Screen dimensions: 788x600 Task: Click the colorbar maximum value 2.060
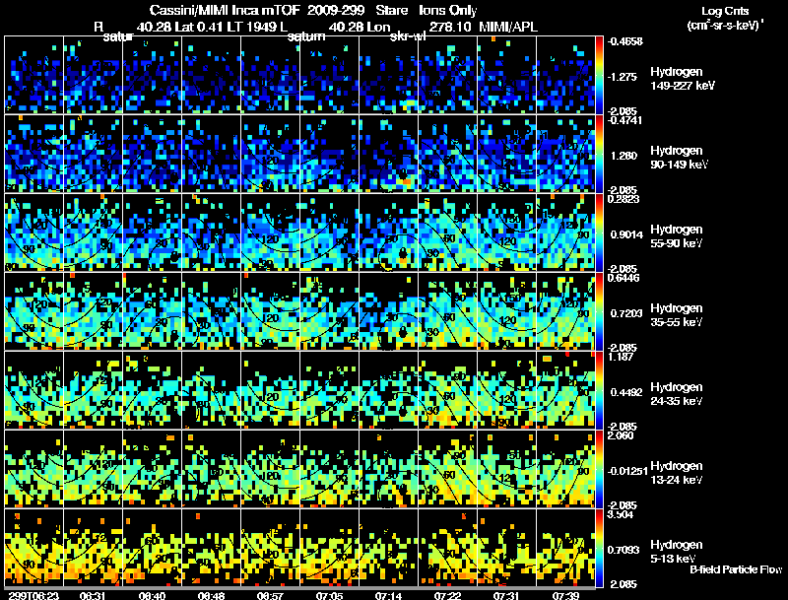[621, 435]
